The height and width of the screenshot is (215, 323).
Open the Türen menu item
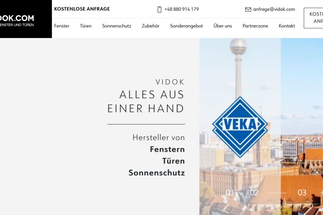(x=86, y=26)
